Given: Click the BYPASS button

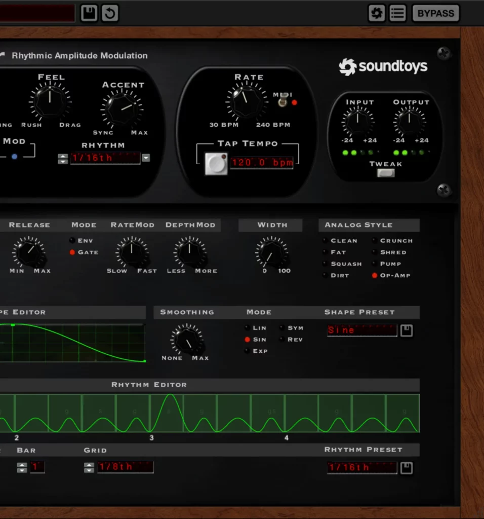Looking at the screenshot, I should coord(435,13).
